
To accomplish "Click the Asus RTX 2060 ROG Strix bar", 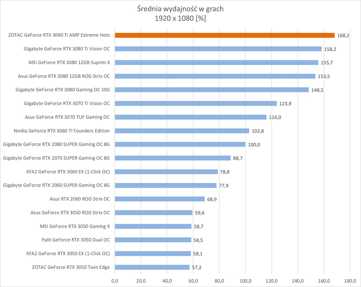I will tap(160, 199).
